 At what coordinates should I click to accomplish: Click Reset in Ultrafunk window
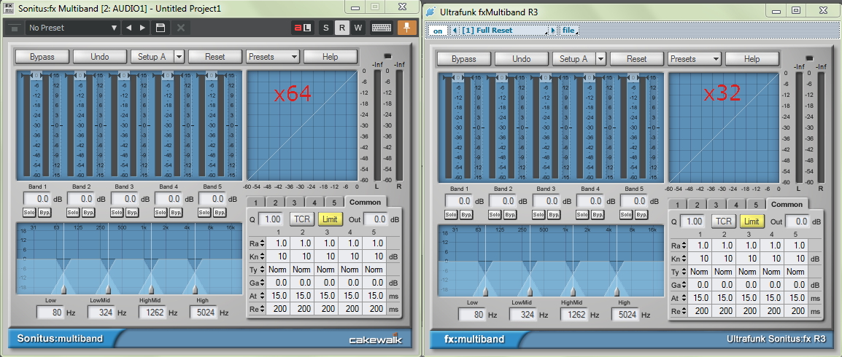[636, 59]
